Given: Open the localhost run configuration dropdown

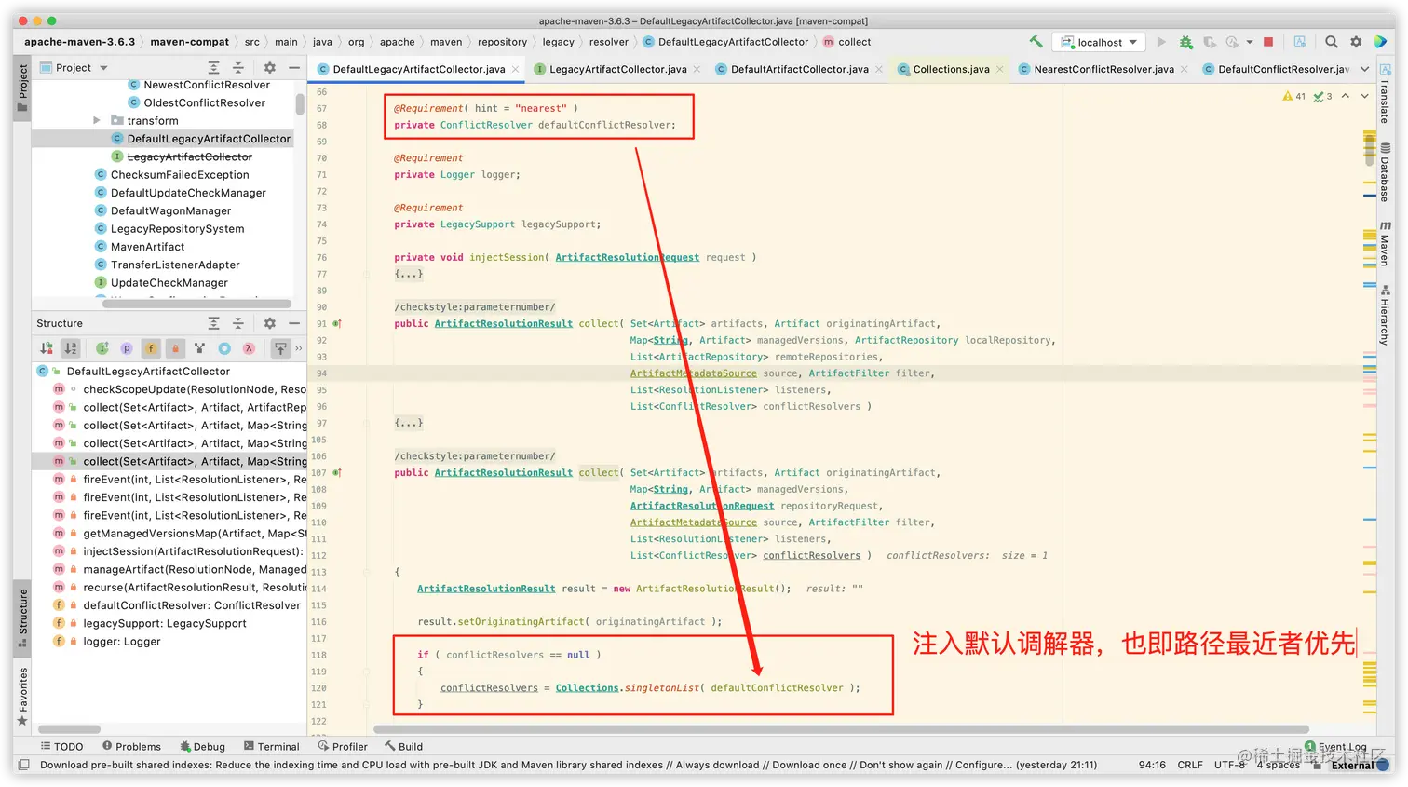Looking at the screenshot, I should click(x=1100, y=42).
